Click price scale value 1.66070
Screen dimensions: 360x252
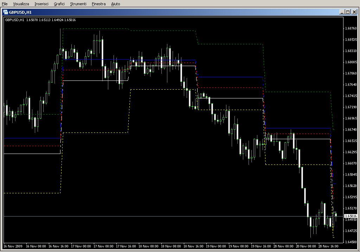click(x=351, y=163)
